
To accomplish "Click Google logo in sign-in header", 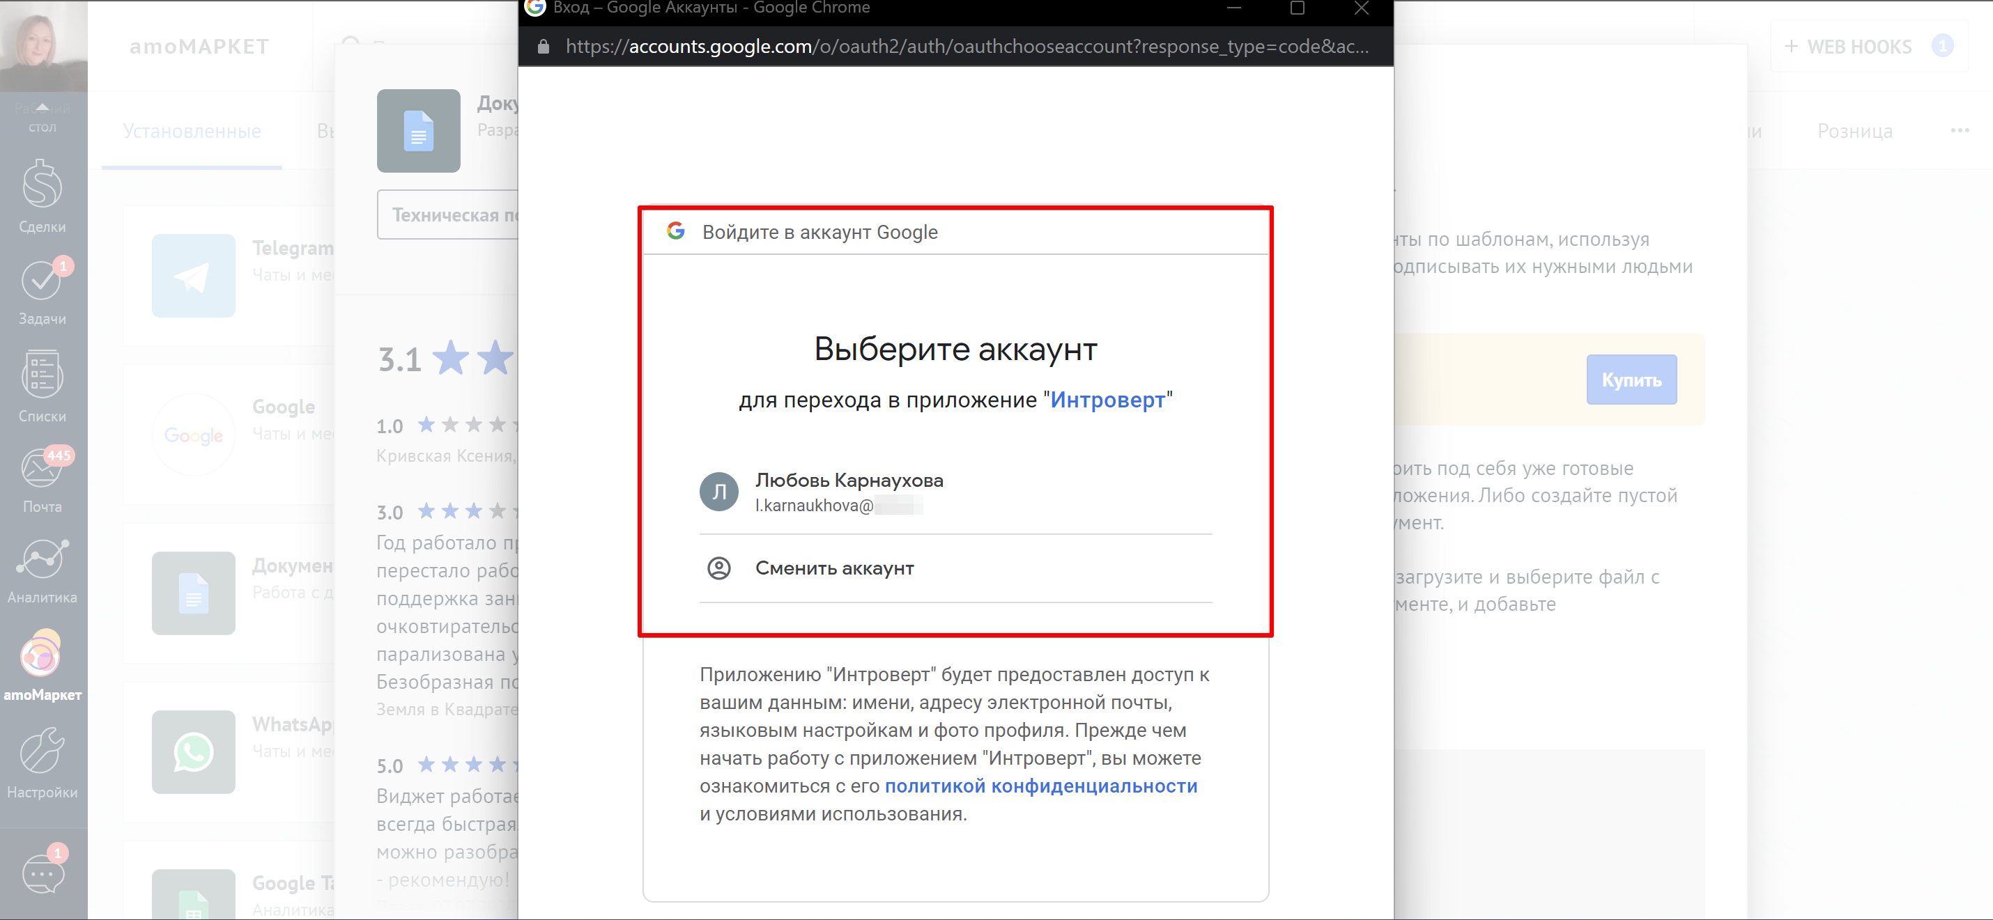I will [x=676, y=231].
